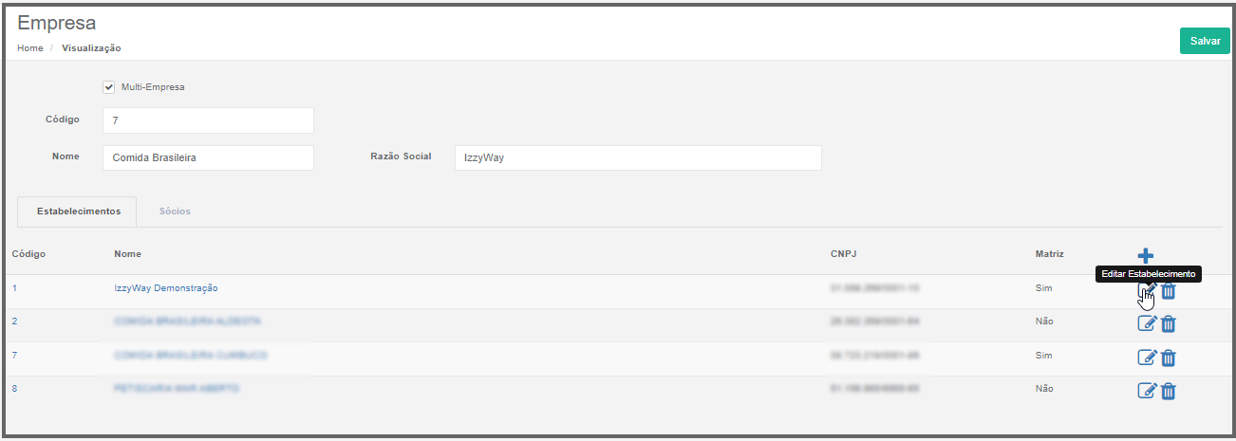The image size is (1236, 441).
Task: Focus the Código input field
Action: click(208, 120)
